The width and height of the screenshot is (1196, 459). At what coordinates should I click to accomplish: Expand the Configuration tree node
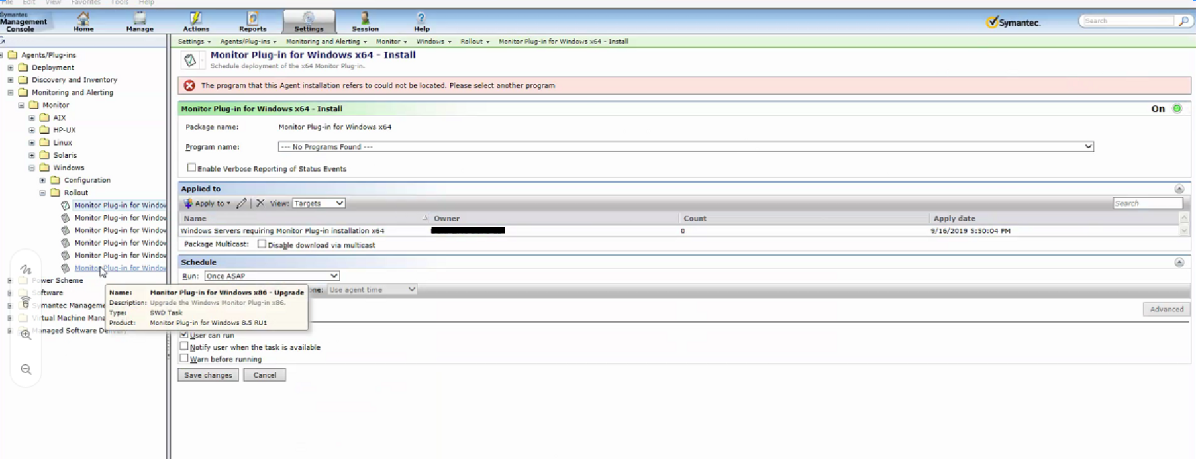pos(42,180)
